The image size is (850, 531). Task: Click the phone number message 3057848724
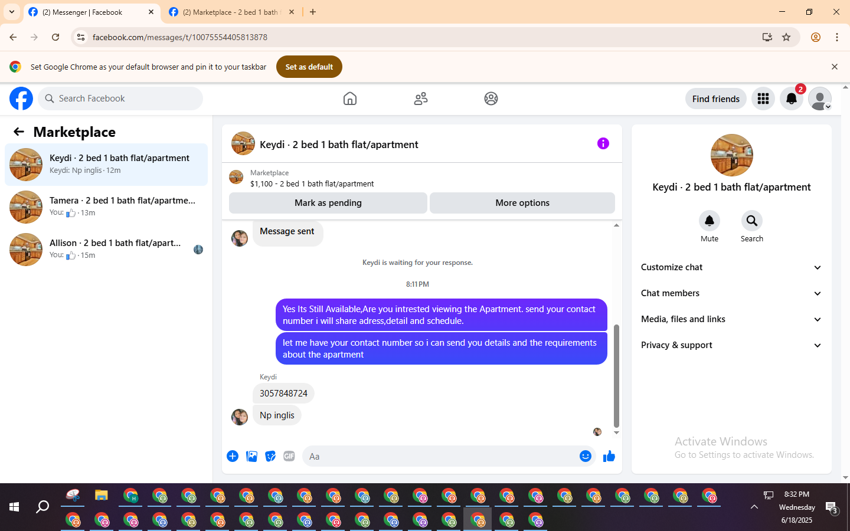[283, 394]
